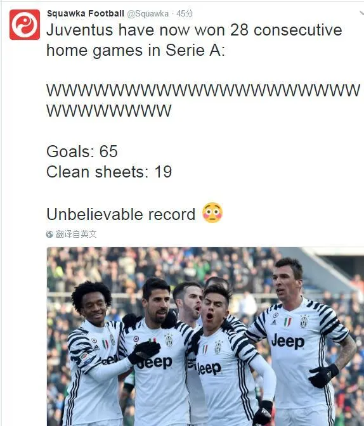364x426 pixels.
Task: Open the Squawka Football profile name
Action: tap(86, 13)
